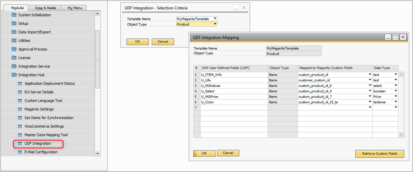
Task: Open Data Type dropdown for U_MGPrice row
Action: (x=396, y=97)
